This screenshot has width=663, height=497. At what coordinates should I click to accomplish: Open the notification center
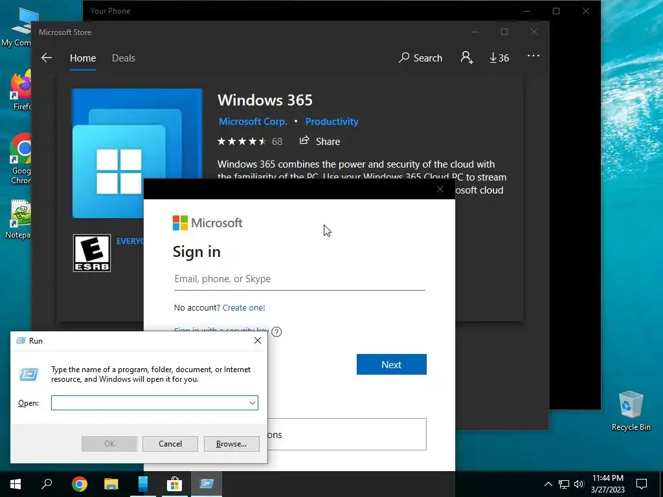642,484
